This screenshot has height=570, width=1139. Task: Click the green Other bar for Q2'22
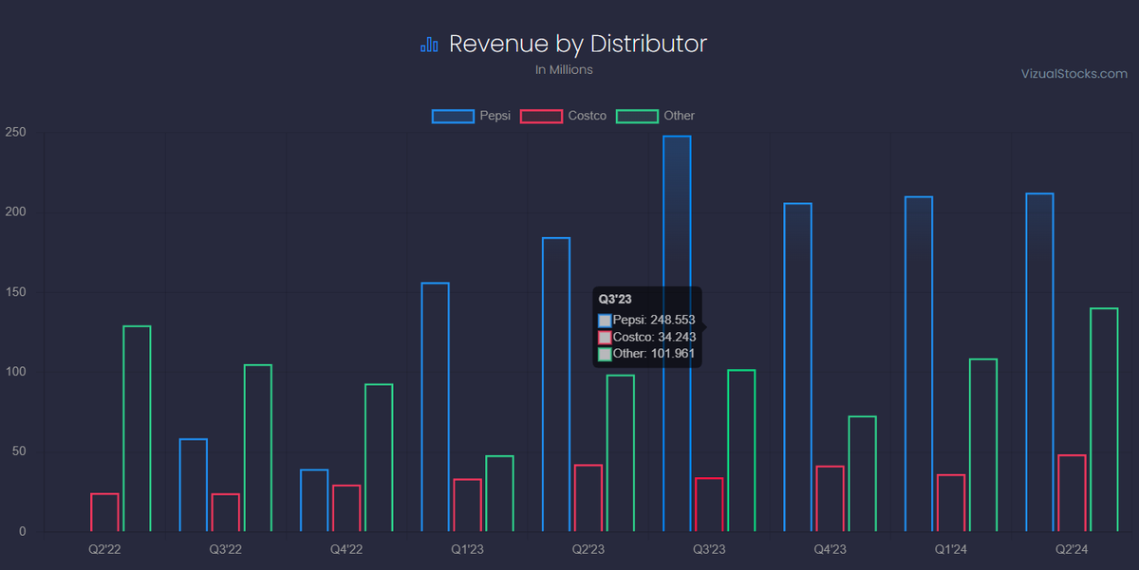(137, 429)
